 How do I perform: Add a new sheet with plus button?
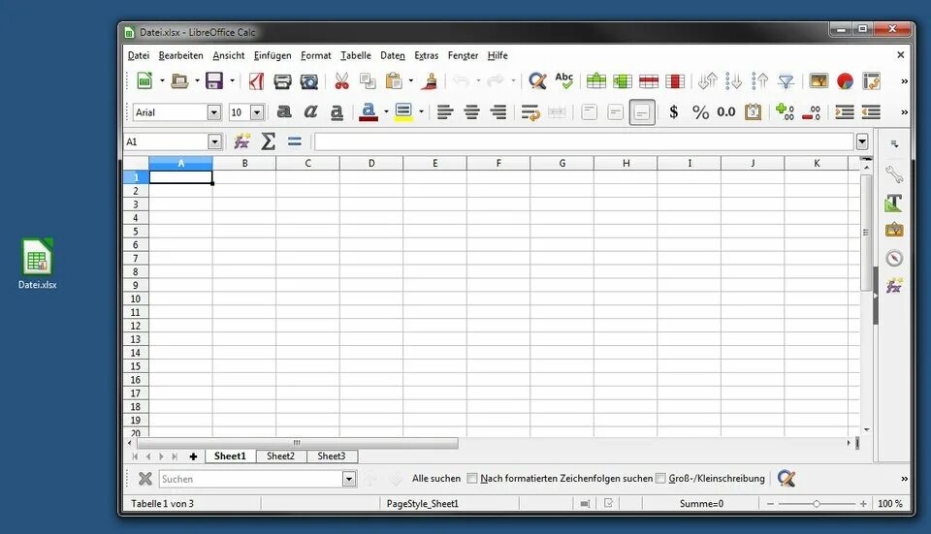(x=193, y=456)
